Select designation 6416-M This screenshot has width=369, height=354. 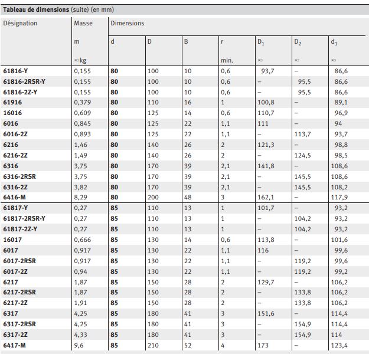[x=14, y=197]
